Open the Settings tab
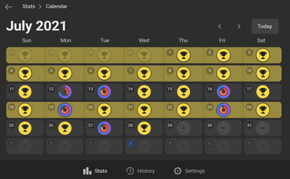Screen dimensions: 290x179 pos(189,171)
